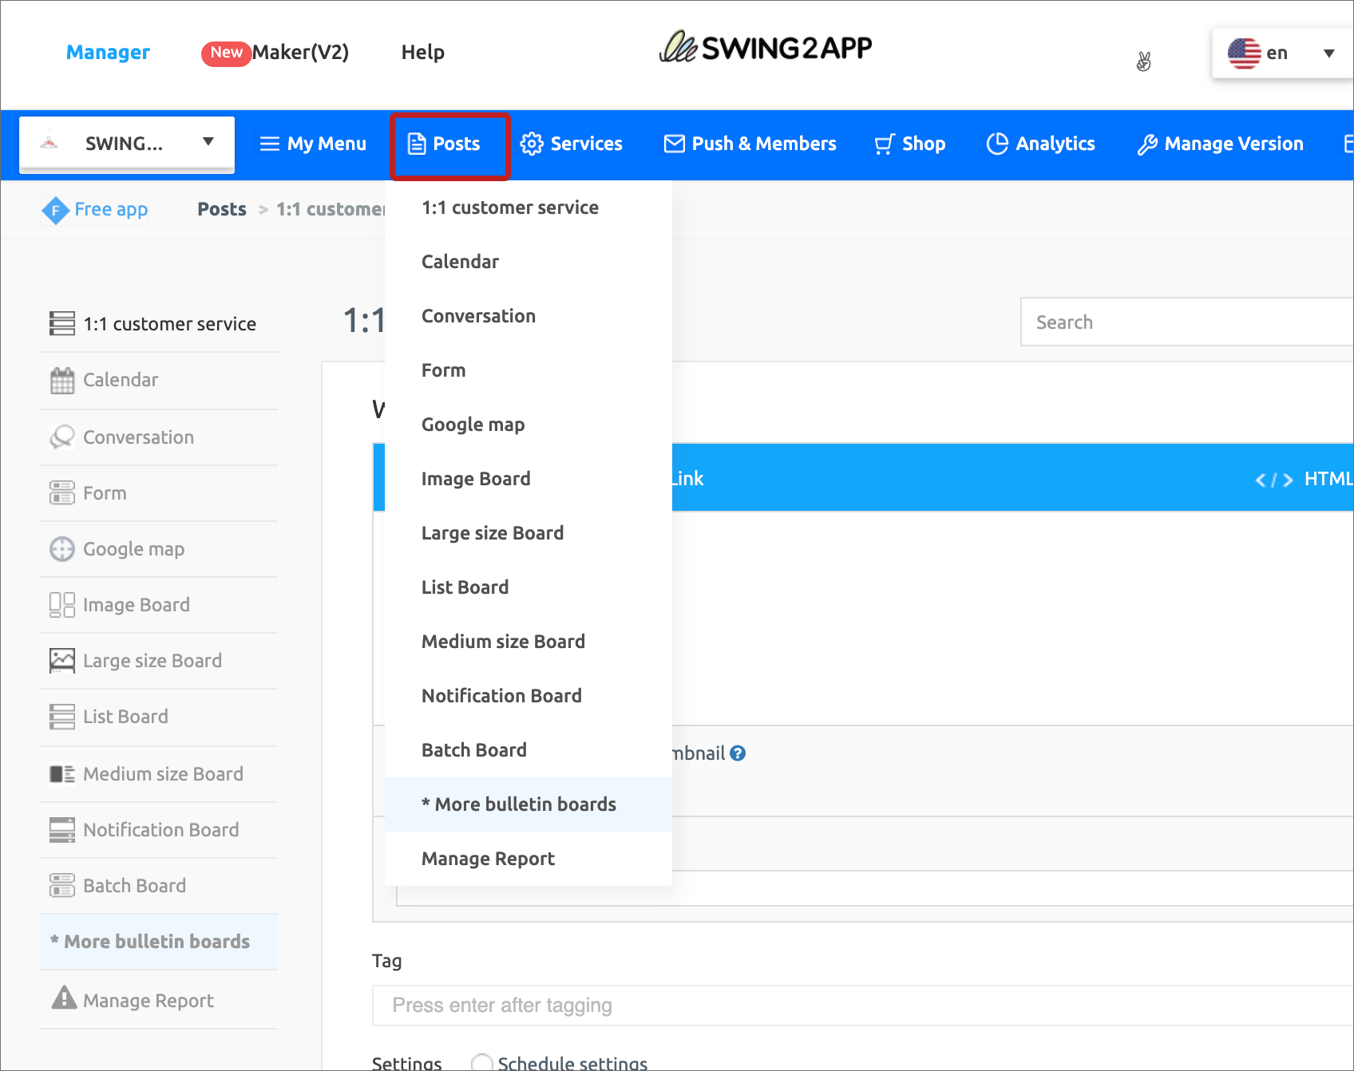Select Manage Report in the Posts dropdown
Viewport: 1354px width, 1071px height.
point(488,859)
